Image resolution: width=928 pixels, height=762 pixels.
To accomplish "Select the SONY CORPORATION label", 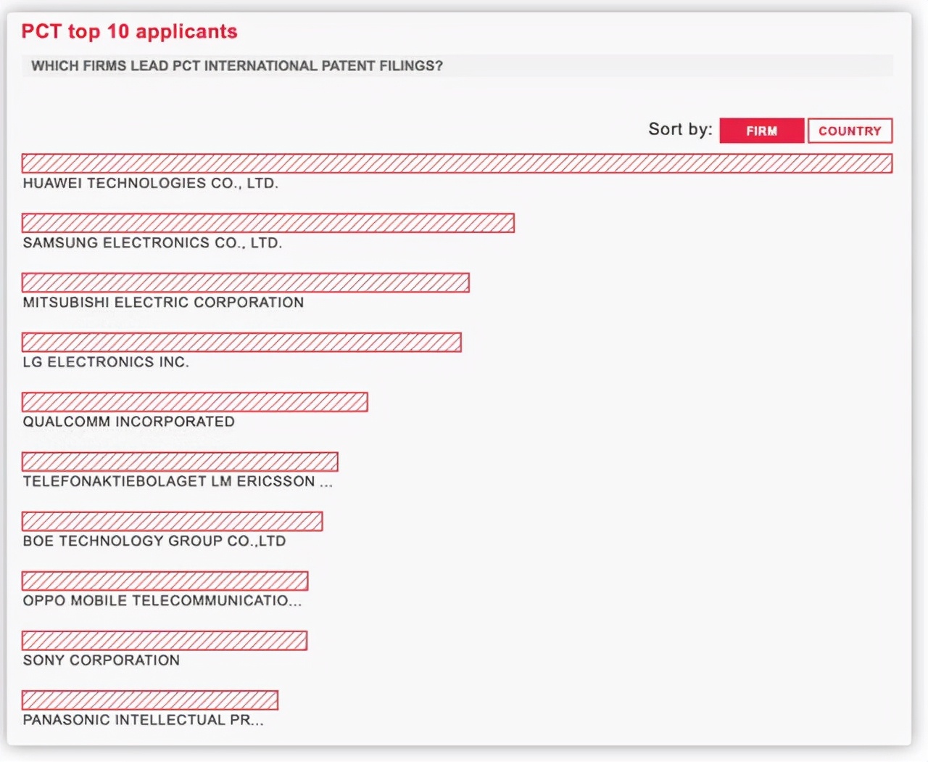I will (101, 660).
